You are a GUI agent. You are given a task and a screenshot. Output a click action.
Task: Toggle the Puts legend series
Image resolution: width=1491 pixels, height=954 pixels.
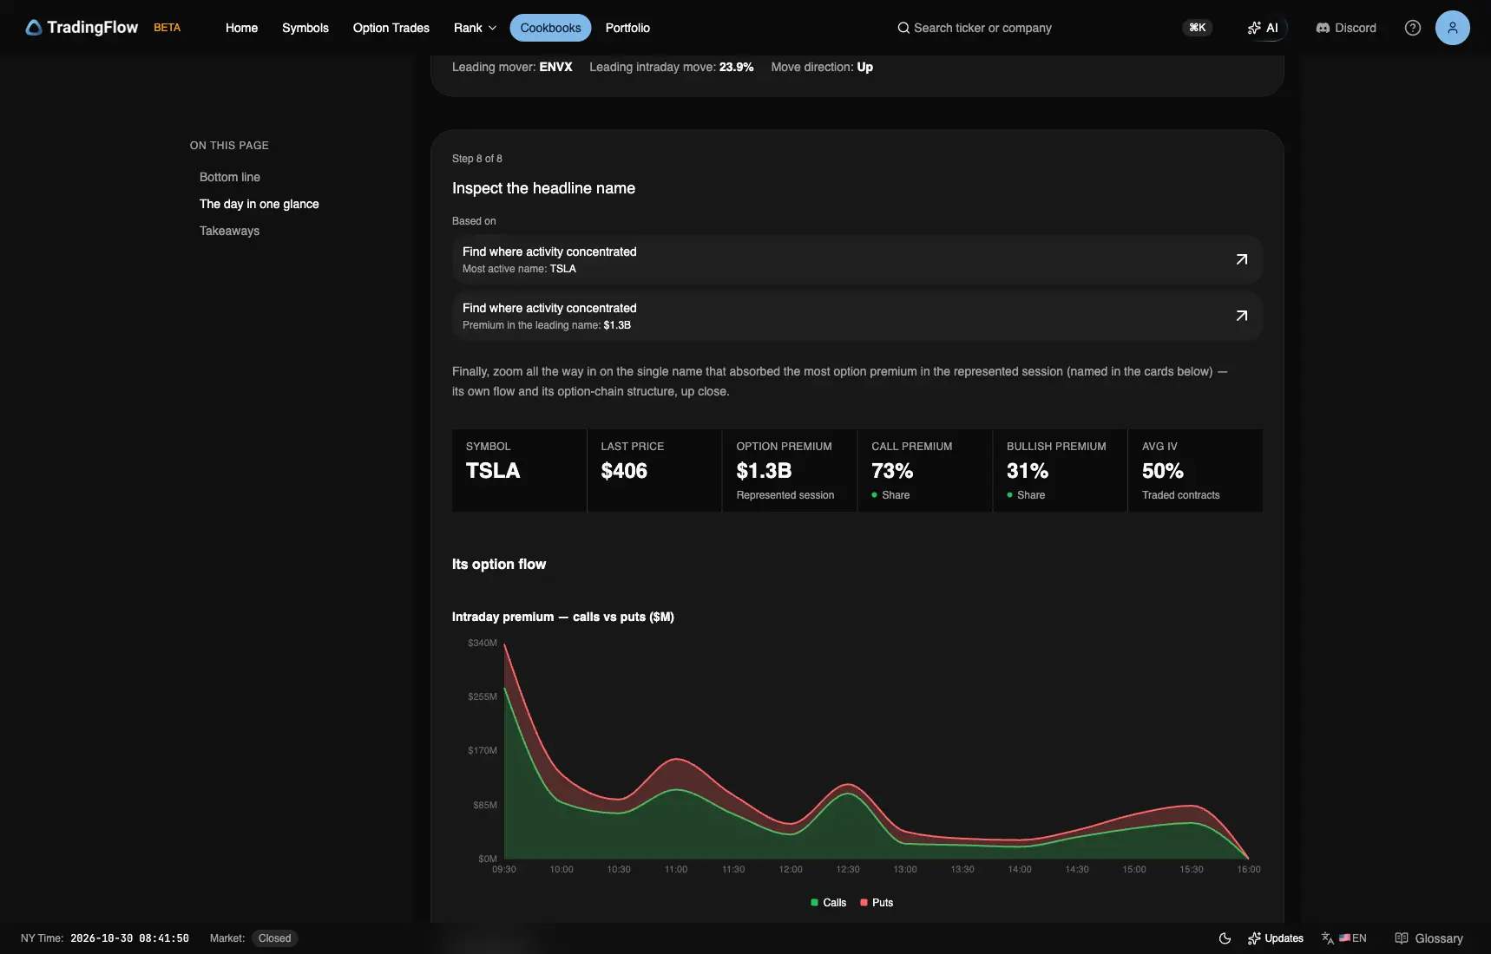coord(877,903)
